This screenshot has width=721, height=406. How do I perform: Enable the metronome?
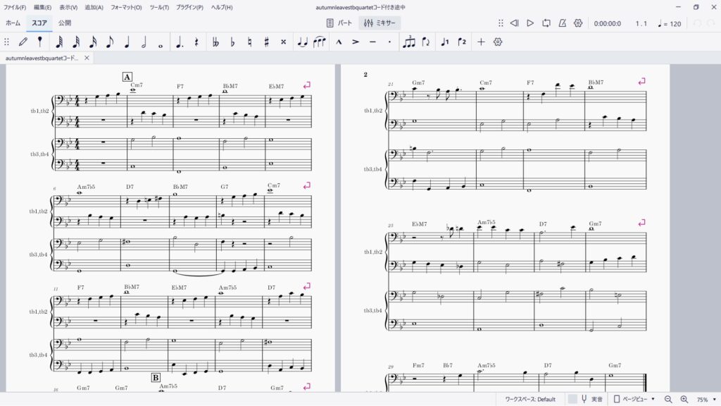tap(563, 23)
